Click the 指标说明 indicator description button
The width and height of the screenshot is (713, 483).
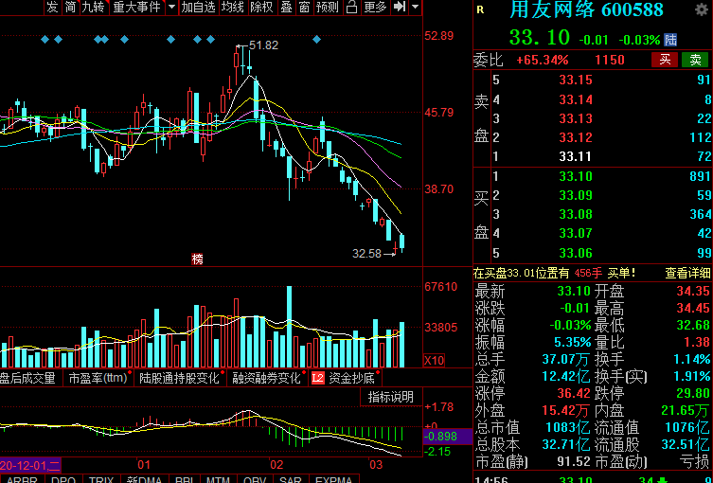pos(390,397)
